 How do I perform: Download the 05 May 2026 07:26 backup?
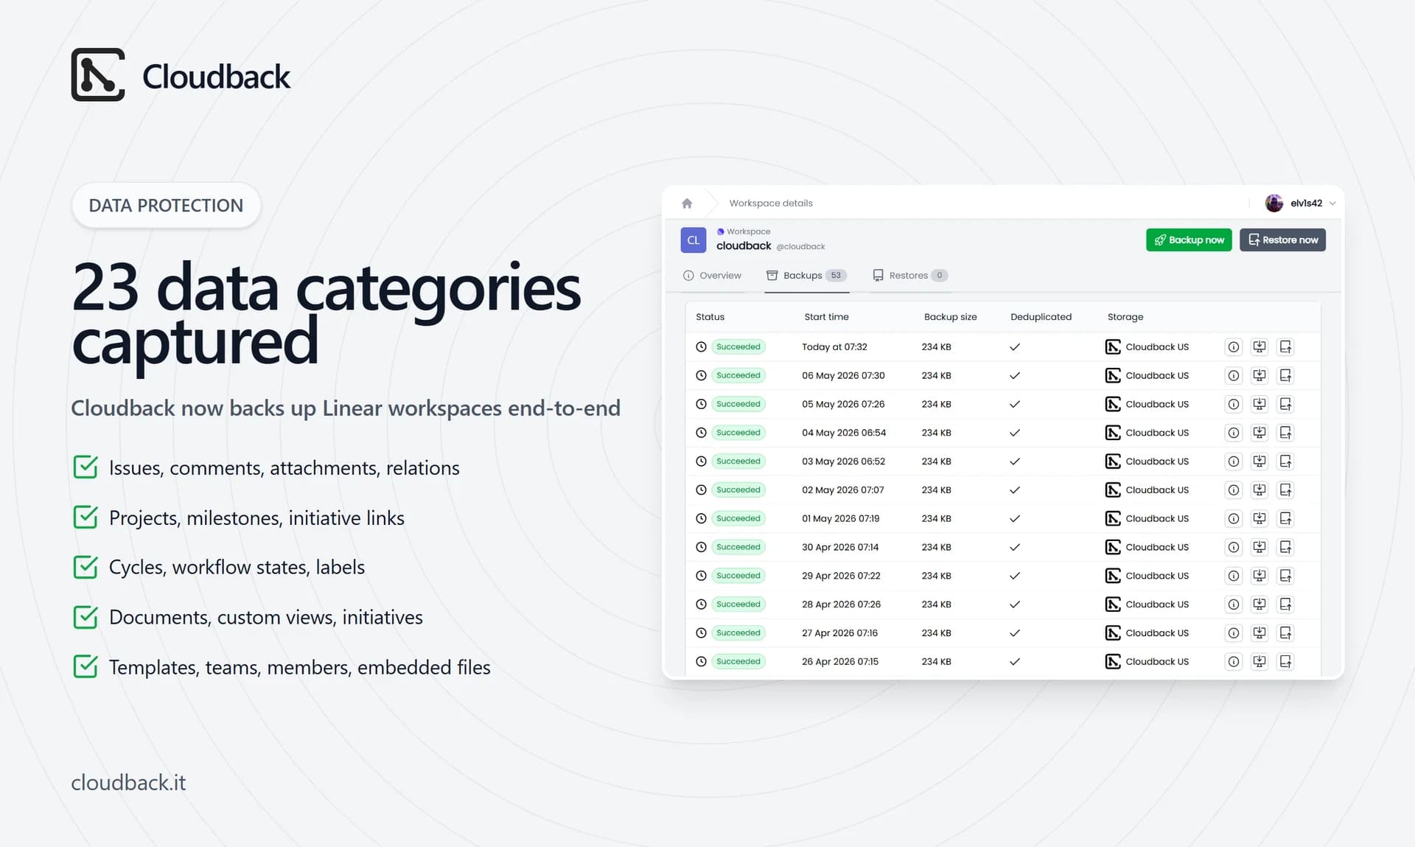(x=1259, y=405)
